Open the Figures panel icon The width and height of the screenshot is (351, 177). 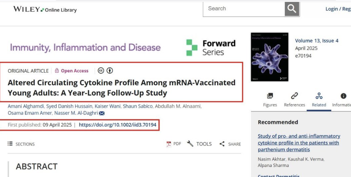(270, 96)
